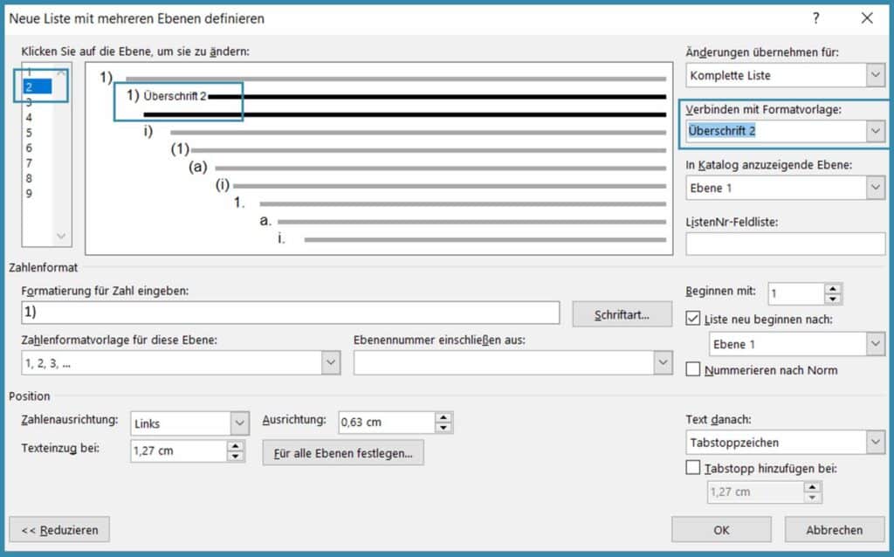Open 'Ebenennummer einschließen aus' dropdown
894x557 pixels.
pyautogui.click(x=664, y=362)
